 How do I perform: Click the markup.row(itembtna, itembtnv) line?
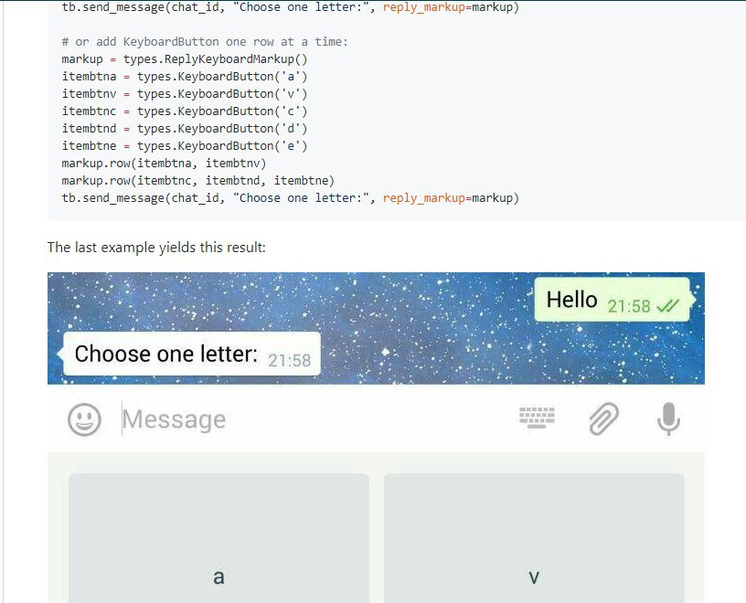[164, 164]
